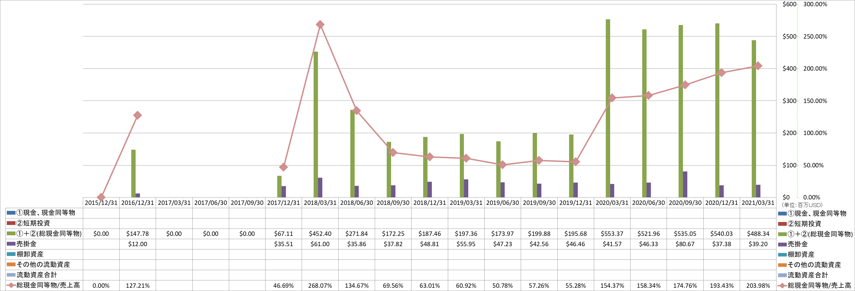This screenshot has width=855, height=291.
Task: Click the green bar for 2016/12/31
Action: [x=133, y=174]
